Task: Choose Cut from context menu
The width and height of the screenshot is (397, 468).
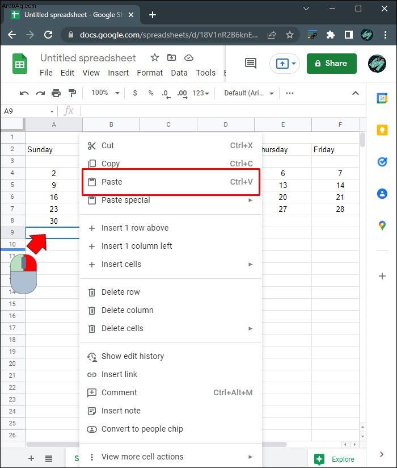Action: pos(171,145)
